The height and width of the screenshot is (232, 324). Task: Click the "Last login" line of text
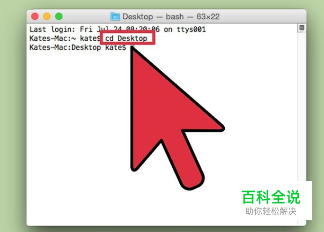coord(118,30)
